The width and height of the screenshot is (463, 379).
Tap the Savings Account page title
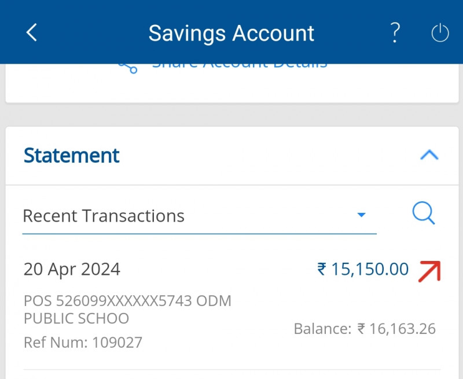231,33
